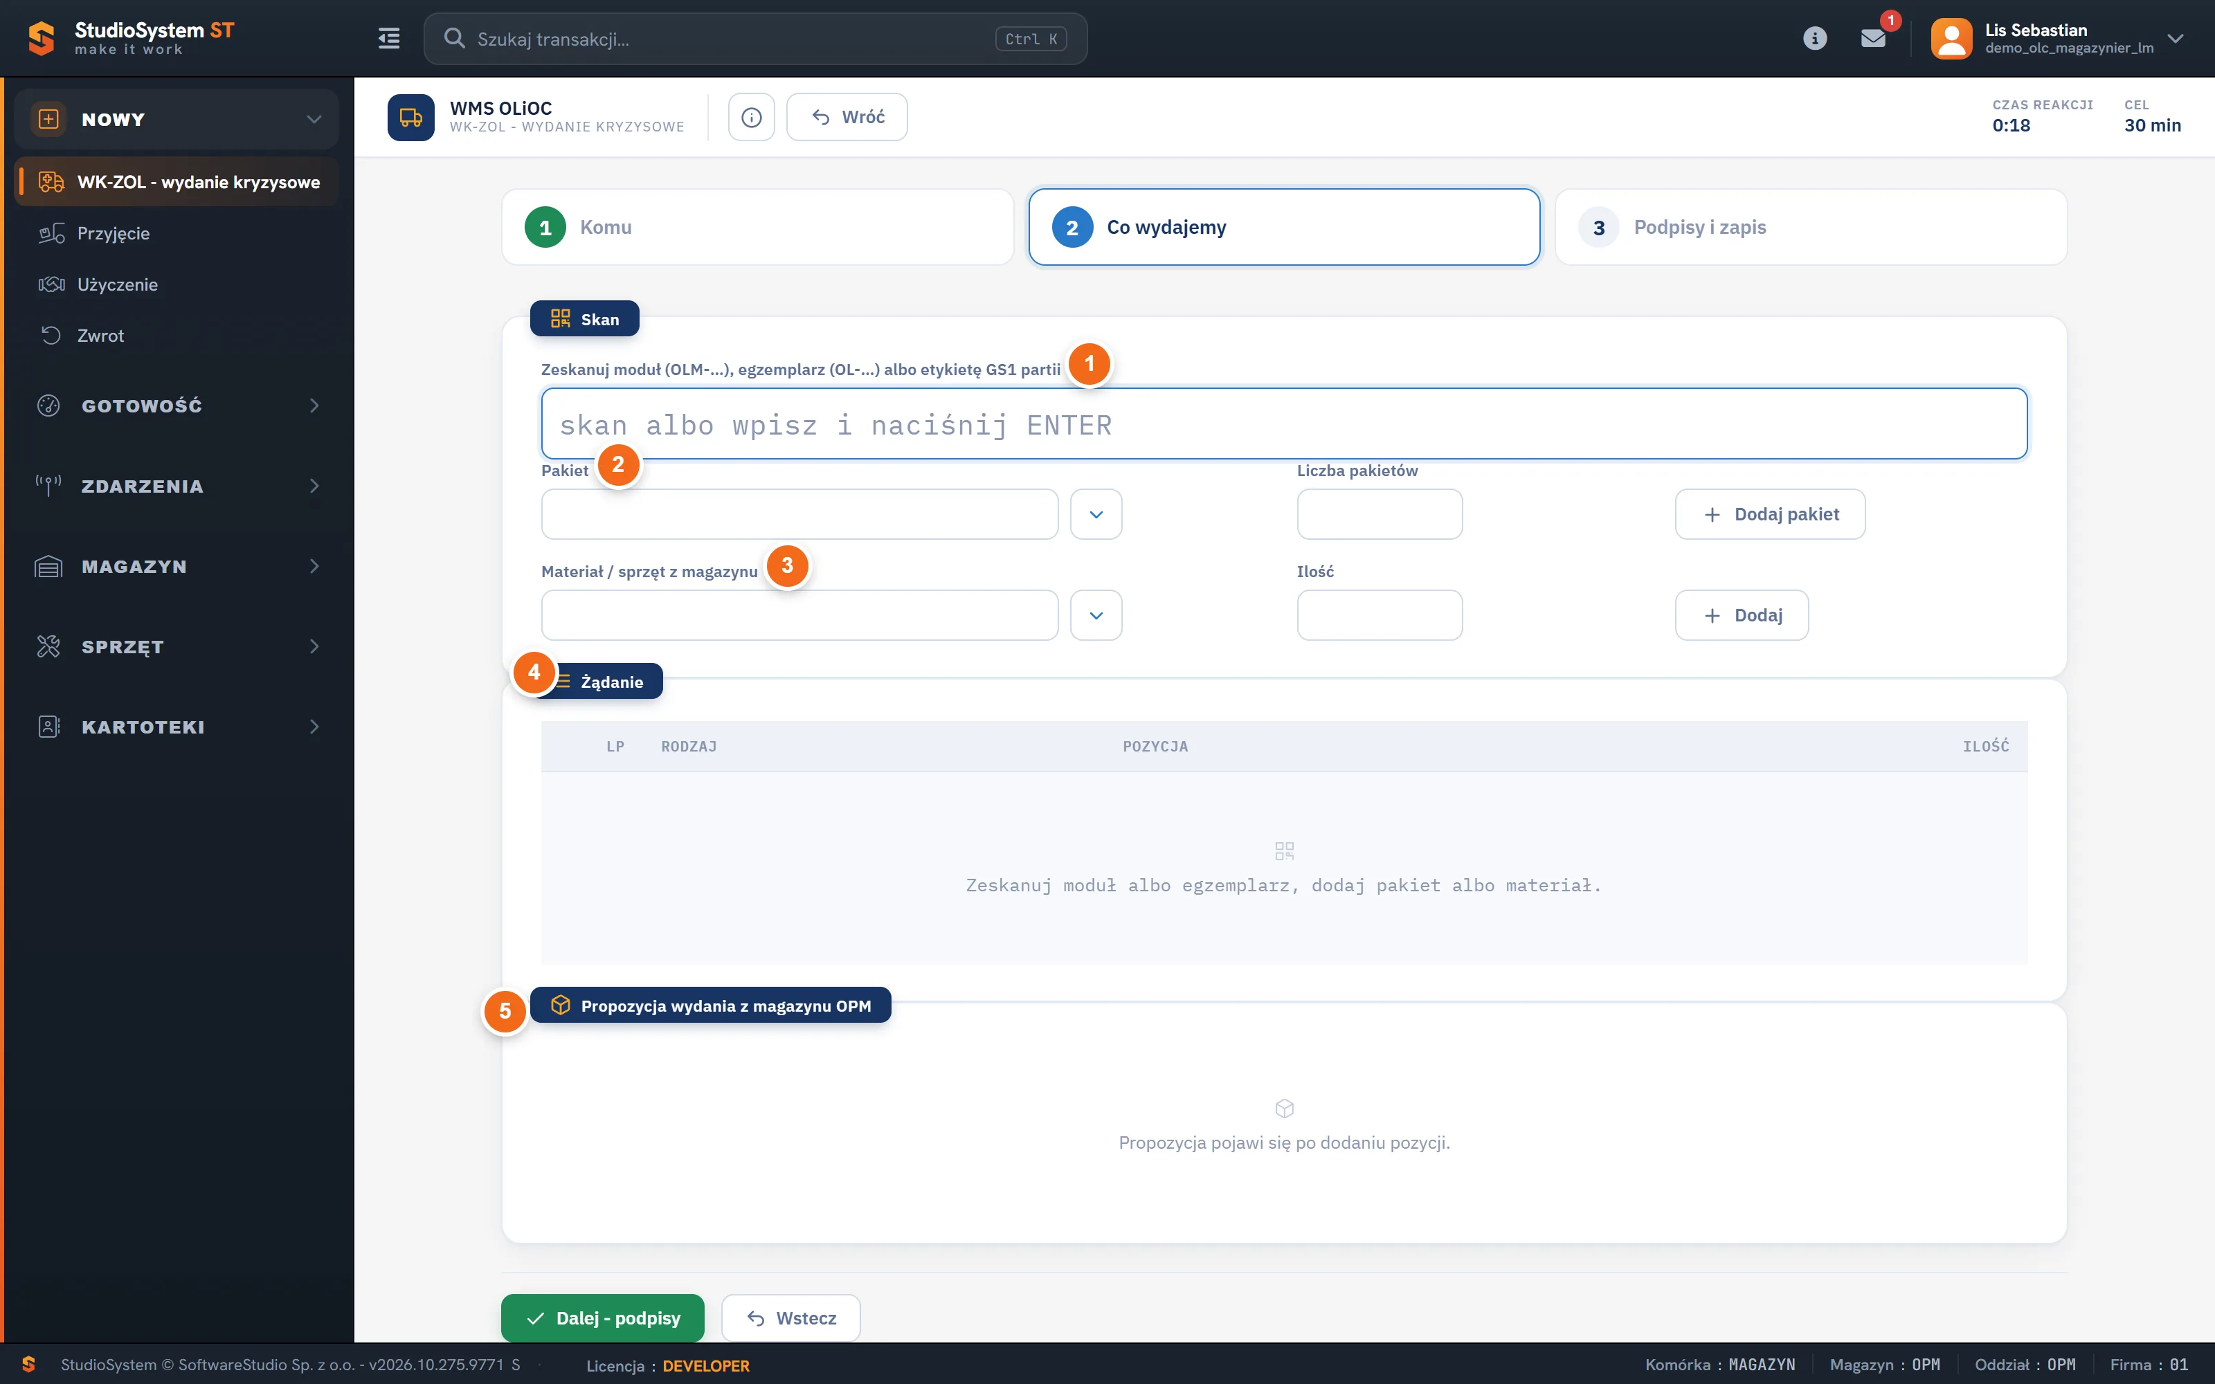Click the NOWY plus icon in sidebar
The height and width of the screenshot is (1384, 2215).
point(48,119)
